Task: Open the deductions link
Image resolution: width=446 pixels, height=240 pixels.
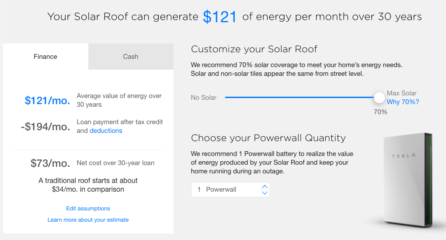Action: [106, 131]
